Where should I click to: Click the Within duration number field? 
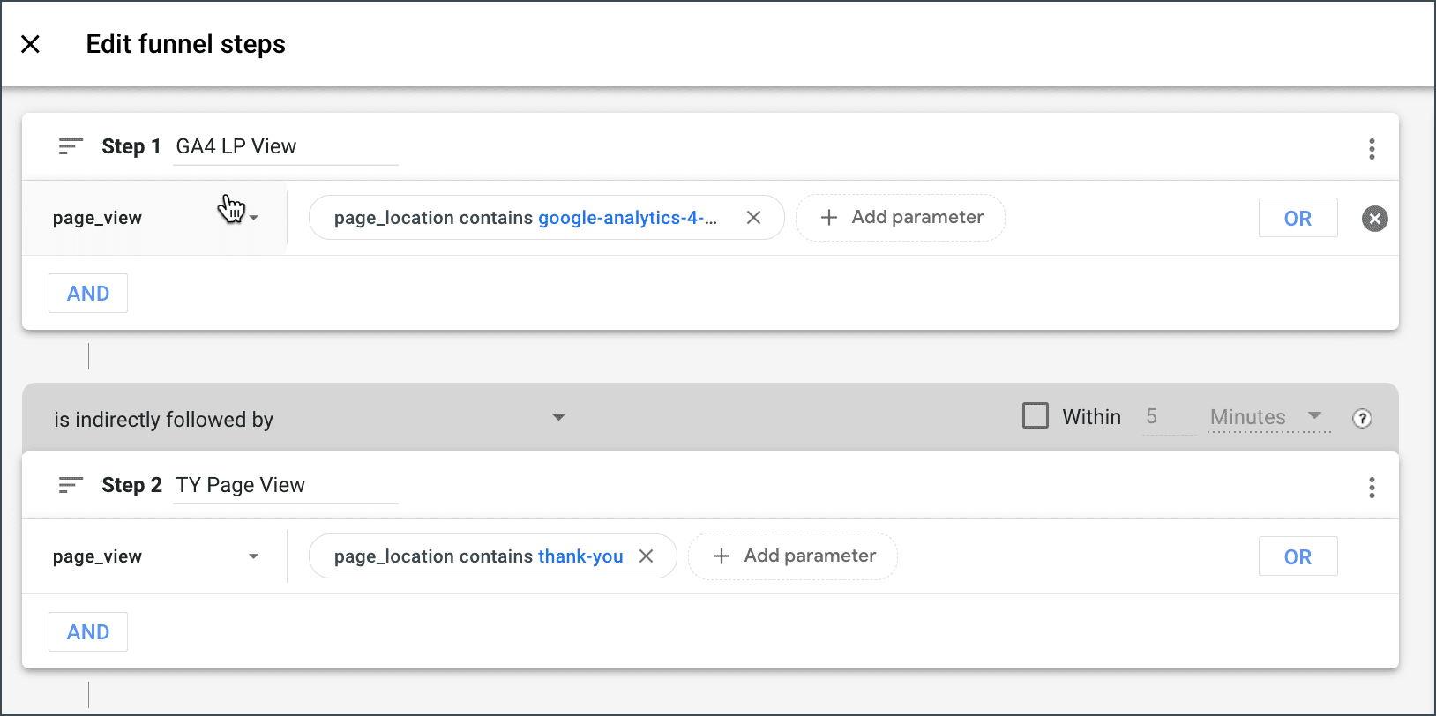tap(1166, 417)
